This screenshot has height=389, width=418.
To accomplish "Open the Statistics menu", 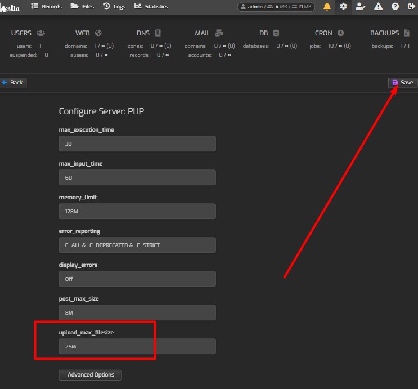I will pyautogui.click(x=151, y=6).
